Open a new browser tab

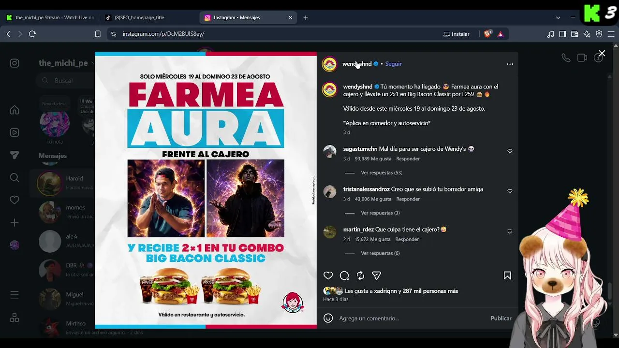[306, 17]
